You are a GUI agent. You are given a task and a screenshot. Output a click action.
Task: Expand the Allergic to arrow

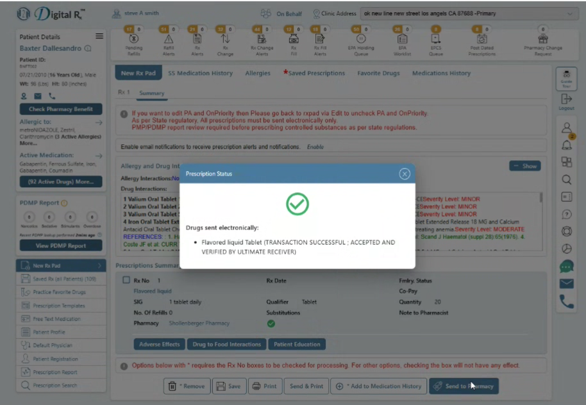[x=99, y=122]
